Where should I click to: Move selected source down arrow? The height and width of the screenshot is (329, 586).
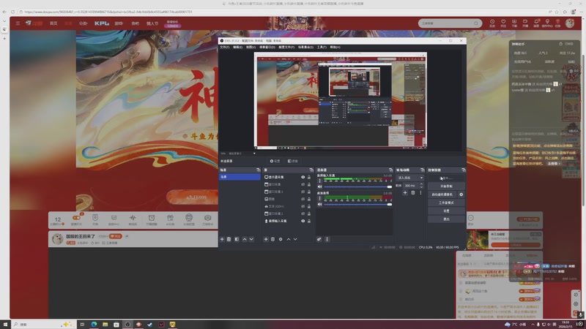click(295, 239)
